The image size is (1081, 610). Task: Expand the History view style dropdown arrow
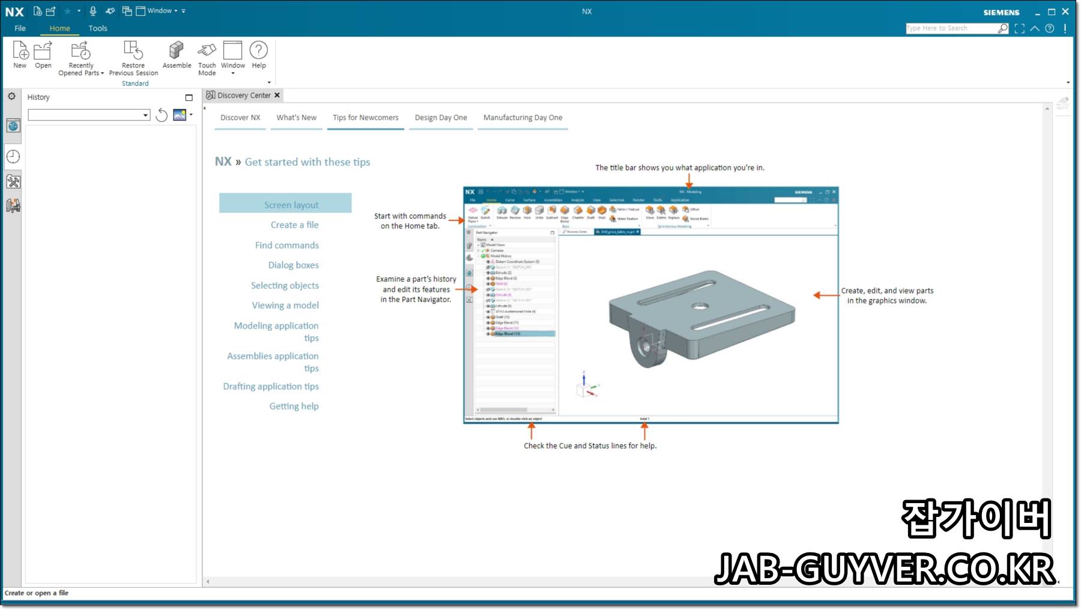(191, 115)
